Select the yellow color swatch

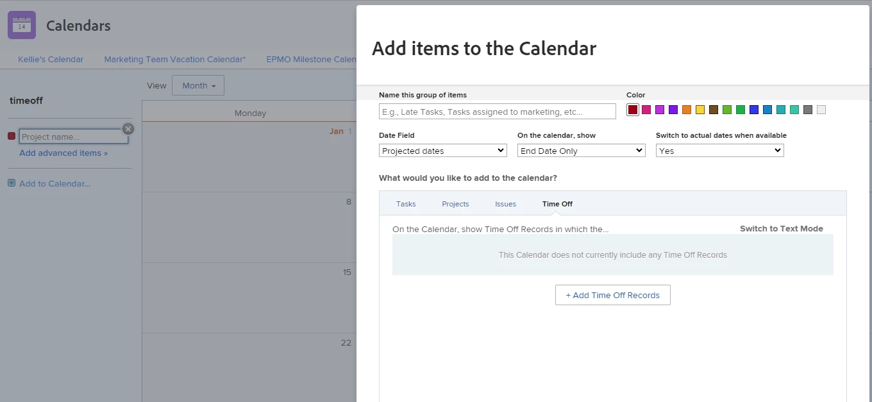click(700, 110)
